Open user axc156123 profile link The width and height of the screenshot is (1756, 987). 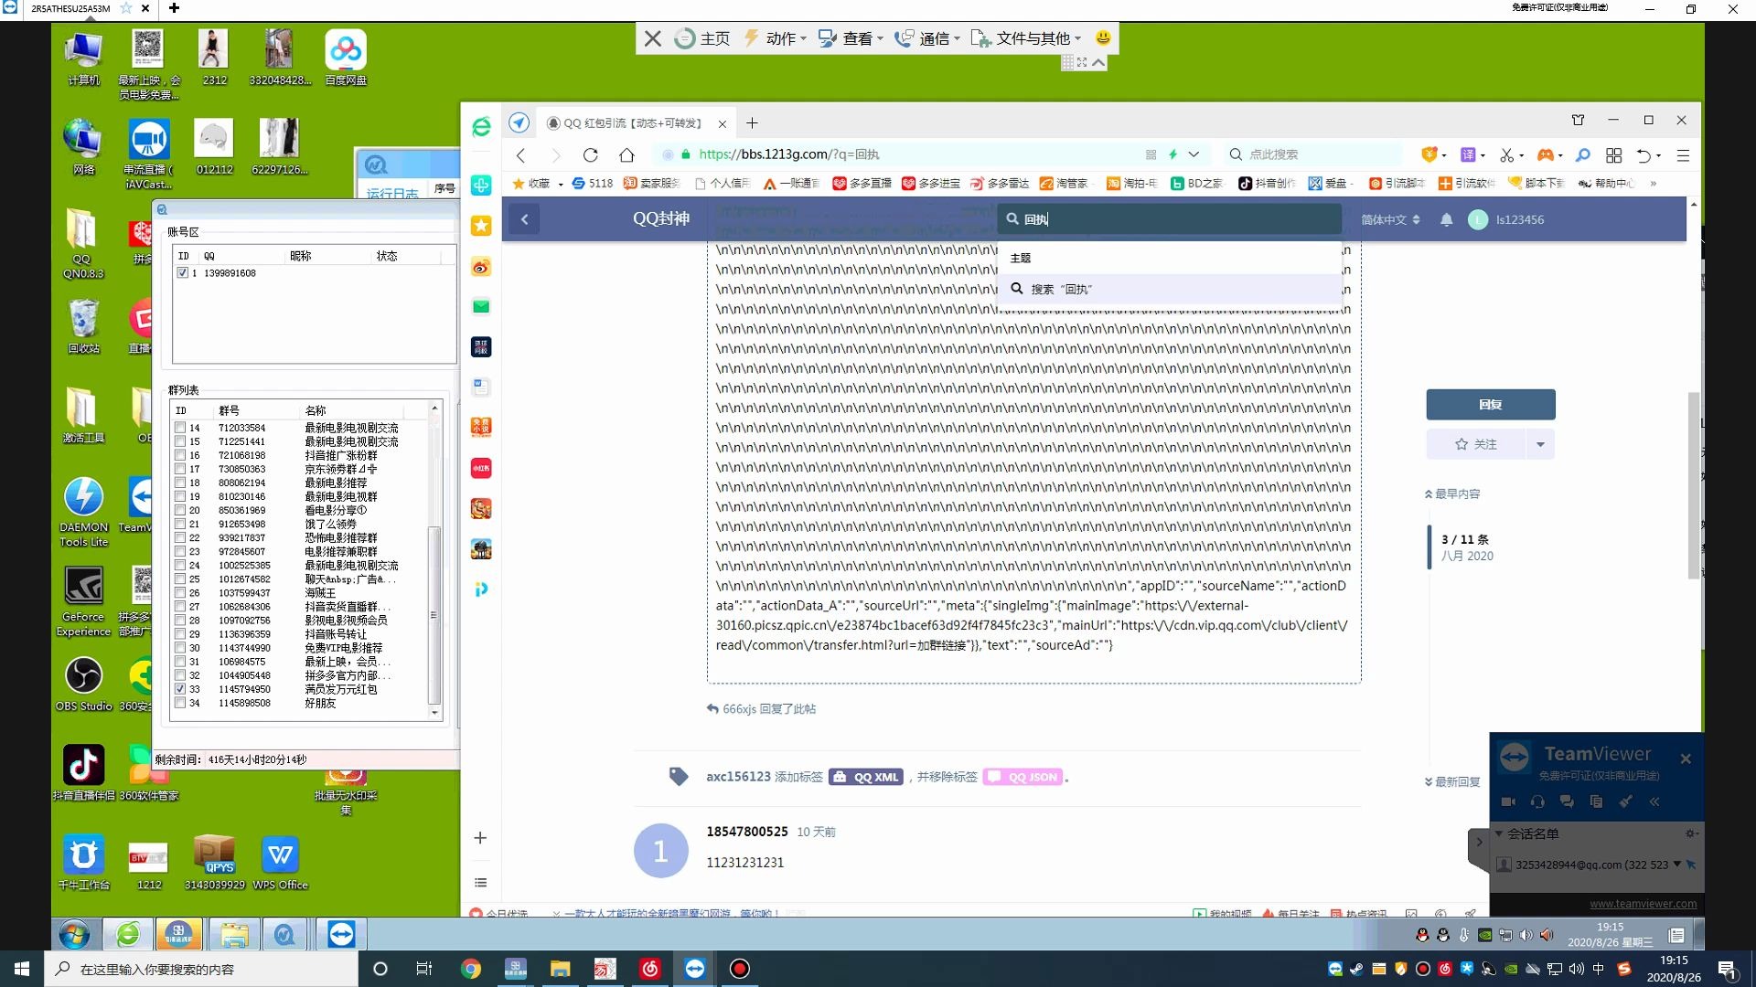pyautogui.click(x=738, y=777)
